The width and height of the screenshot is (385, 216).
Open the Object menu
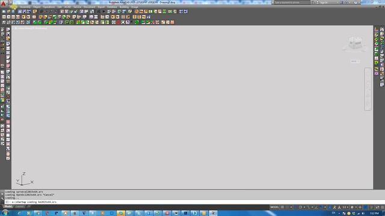pos(37,7)
